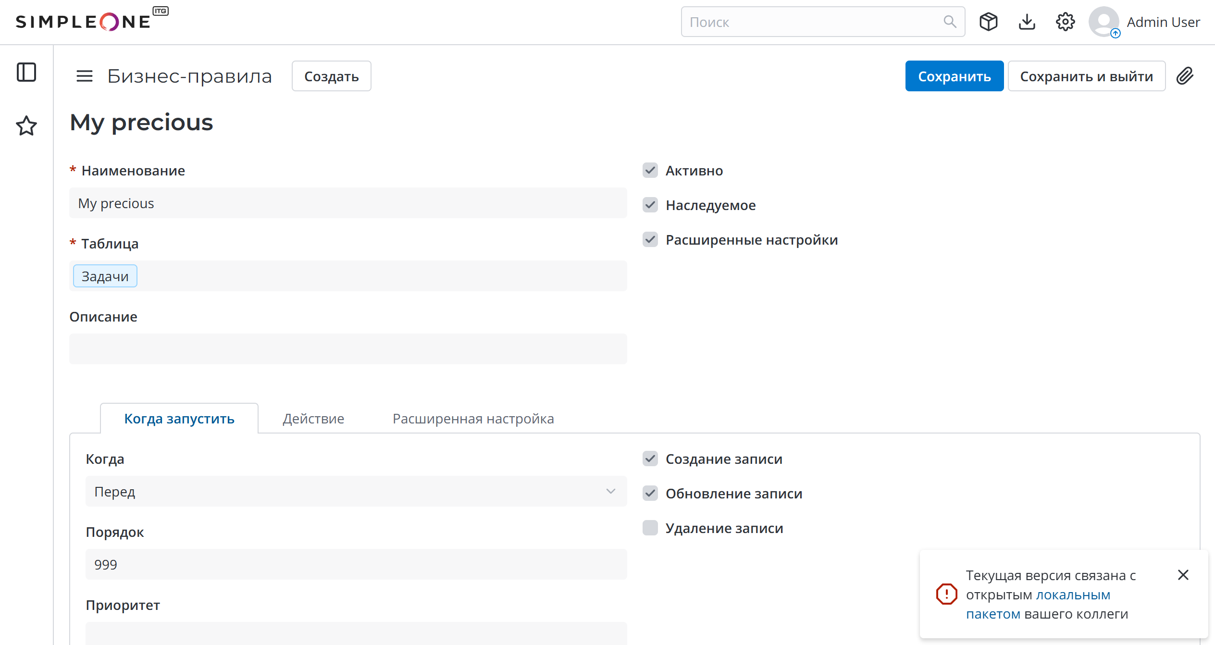Screen dimensions: 1215x645
Task: Click the paperclip attachments icon
Action: pyautogui.click(x=1185, y=76)
